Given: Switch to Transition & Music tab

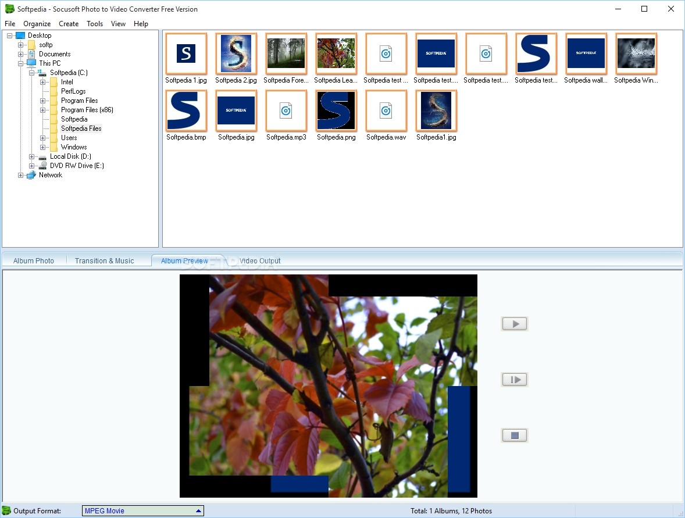Looking at the screenshot, I should tap(105, 261).
